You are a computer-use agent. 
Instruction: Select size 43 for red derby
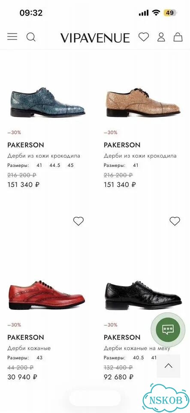[39, 358]
